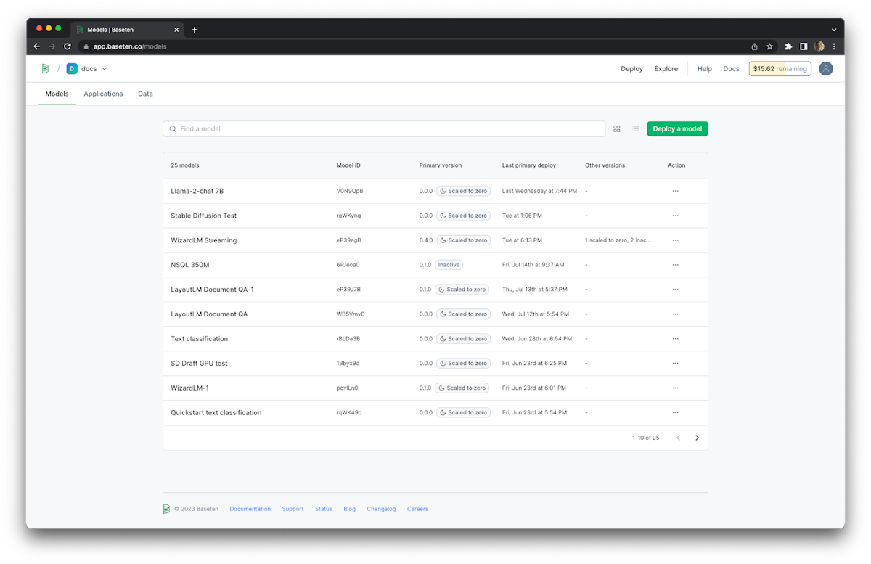Open actions menu for NSQL 350M
Viewport: 871px width, 564px height.
[x=675, y=265]
